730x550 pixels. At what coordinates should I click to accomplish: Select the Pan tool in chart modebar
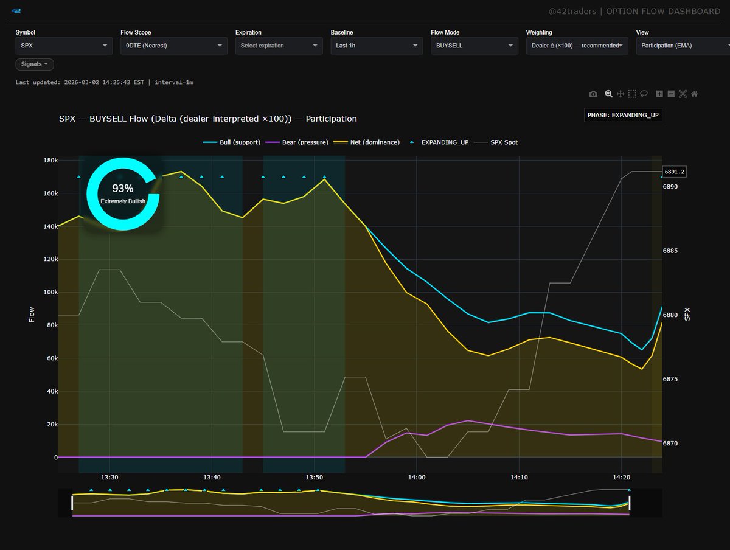click(x=620, y=94)
